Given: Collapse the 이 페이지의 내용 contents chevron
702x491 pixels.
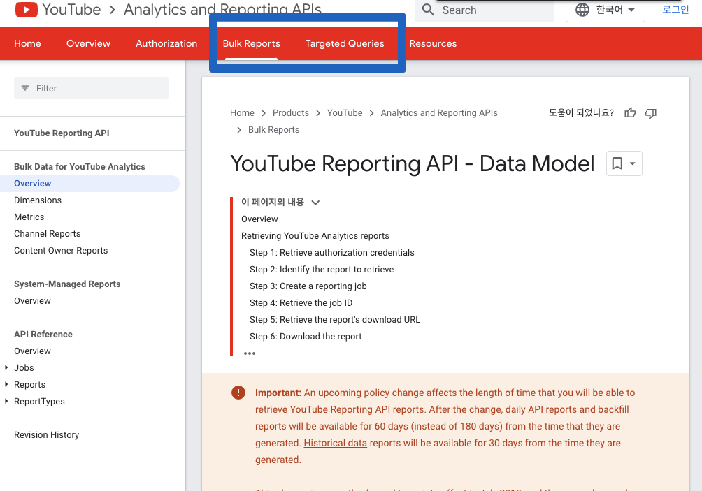Looking at the screenshot, I should pos(315,203).
